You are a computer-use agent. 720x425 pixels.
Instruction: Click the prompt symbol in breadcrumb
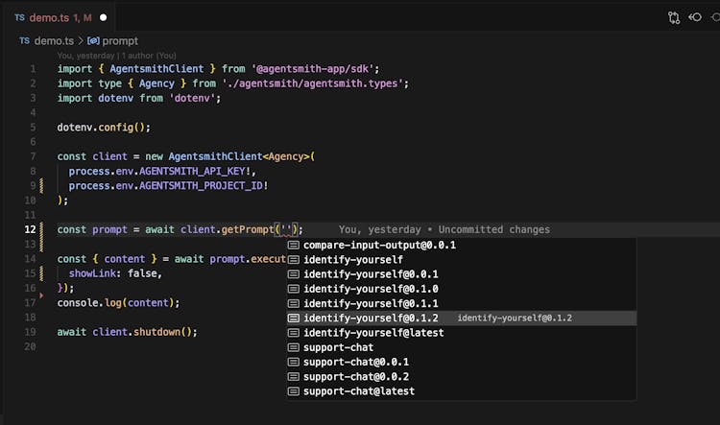(x=120, y=41)
